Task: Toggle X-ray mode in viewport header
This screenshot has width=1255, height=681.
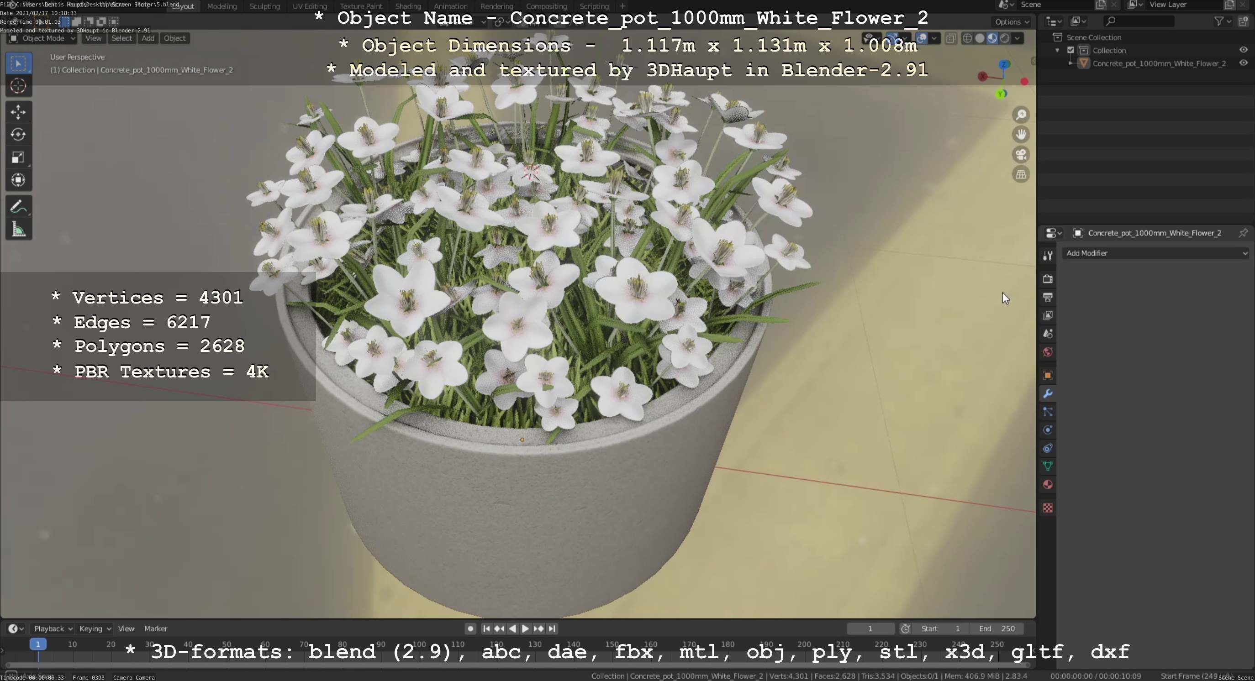Action: point(950,38)
